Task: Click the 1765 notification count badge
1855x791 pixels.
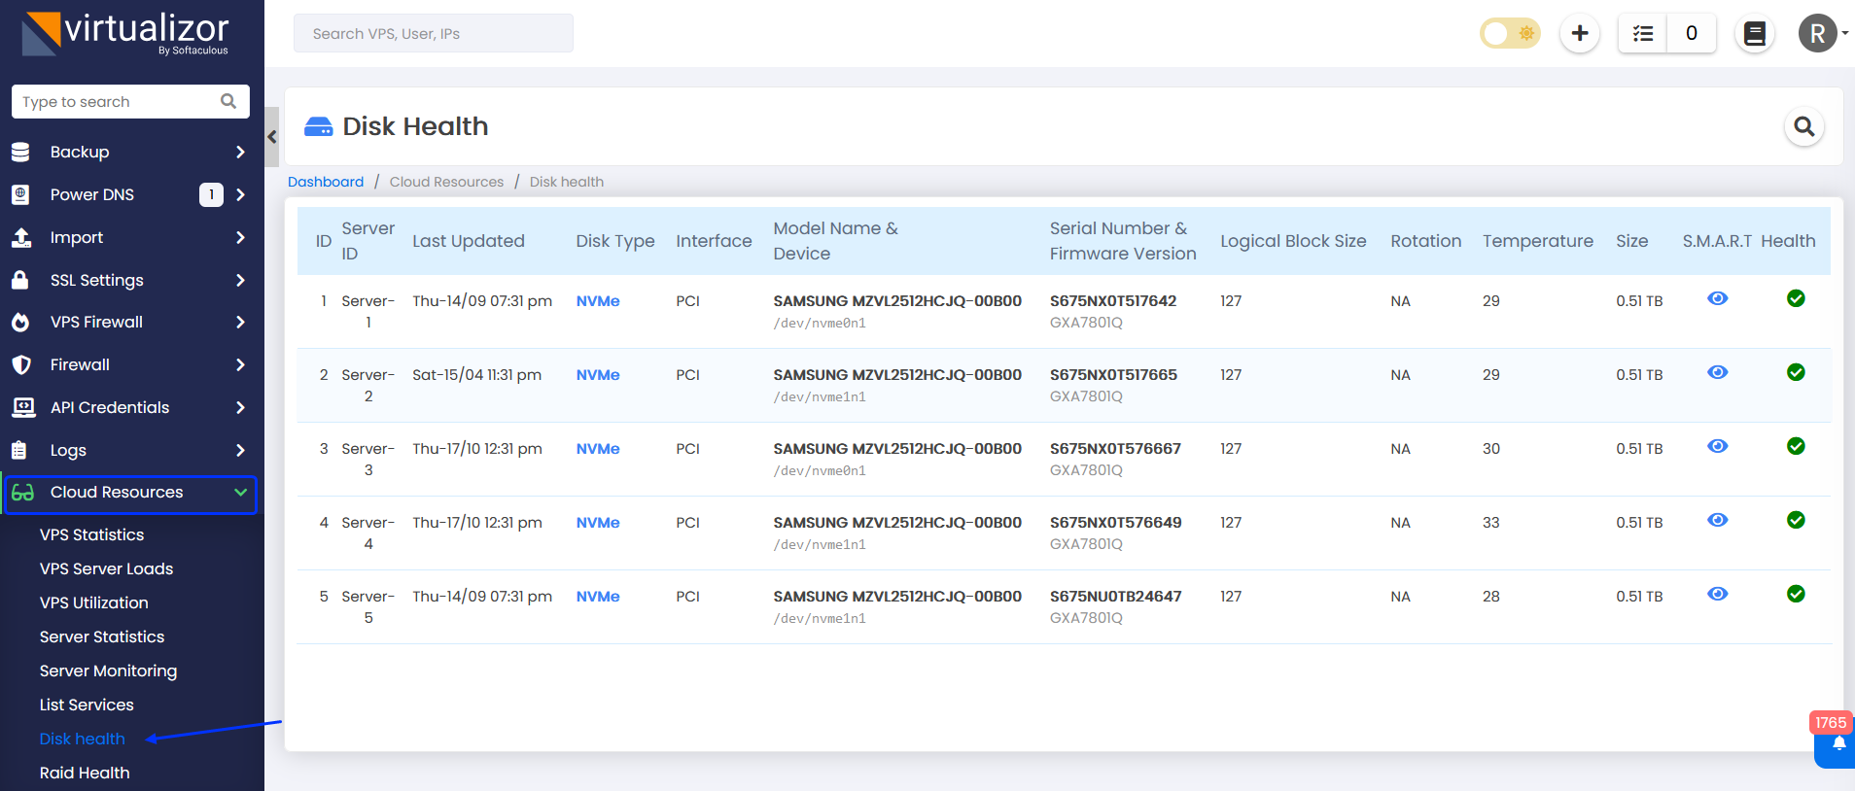Action: pyautogui.click(x=1831, y=722)
